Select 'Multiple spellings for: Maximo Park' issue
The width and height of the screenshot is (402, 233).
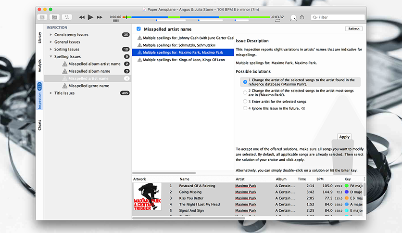pos(183,52)
